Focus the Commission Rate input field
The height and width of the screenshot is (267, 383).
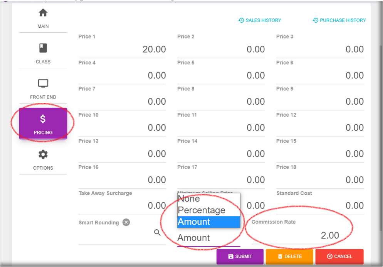point(301,235)
